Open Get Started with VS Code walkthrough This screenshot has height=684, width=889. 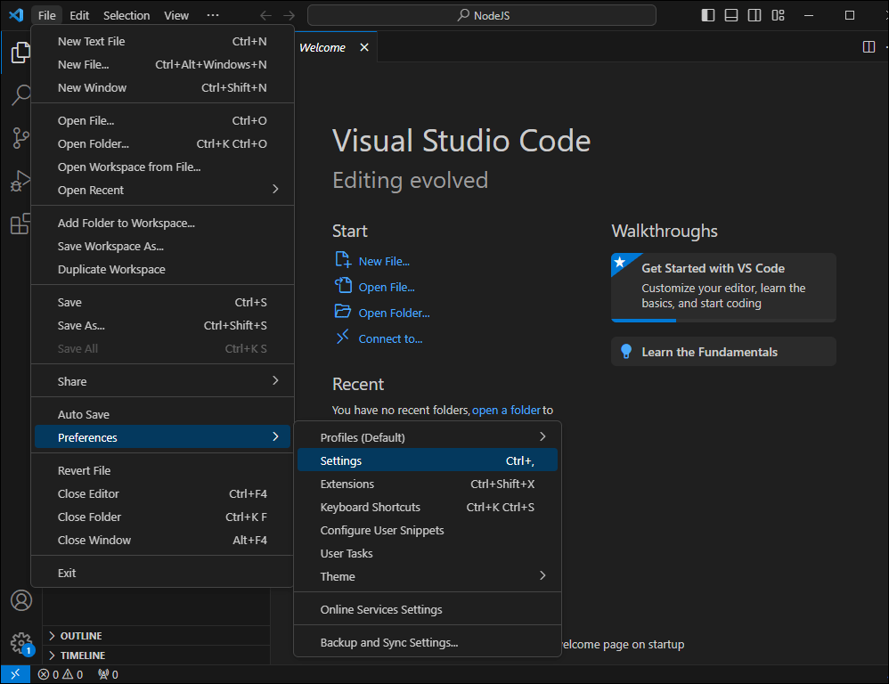(723, 287)
